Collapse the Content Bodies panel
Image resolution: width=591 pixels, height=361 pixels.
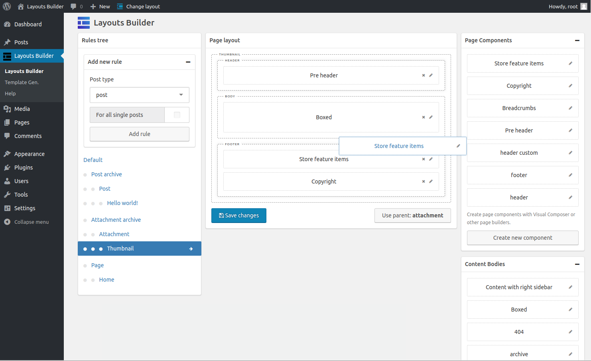[577, 264]
